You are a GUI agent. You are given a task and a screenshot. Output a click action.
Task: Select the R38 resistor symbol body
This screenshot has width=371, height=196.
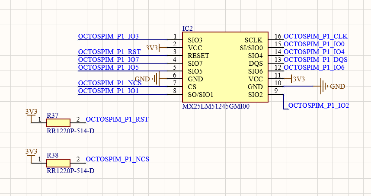click(58, 163)
